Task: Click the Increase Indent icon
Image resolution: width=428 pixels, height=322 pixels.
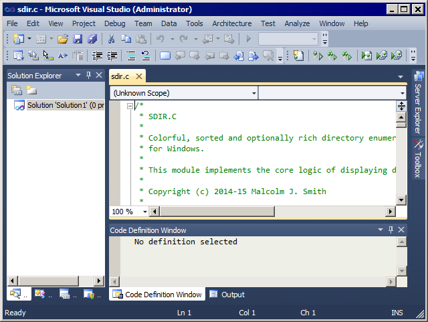Action: pos(112,56)
